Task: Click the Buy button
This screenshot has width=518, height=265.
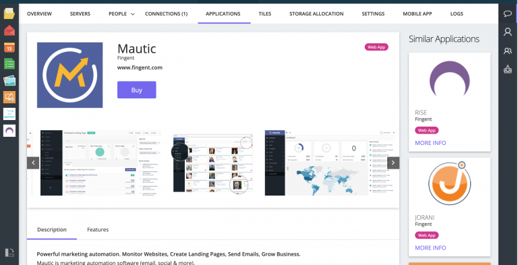Action: point(137,90)
